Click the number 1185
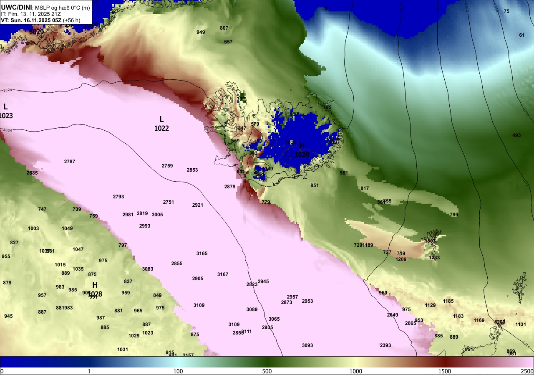The height and width of the screenshot is (375, 534). point(448,301)
